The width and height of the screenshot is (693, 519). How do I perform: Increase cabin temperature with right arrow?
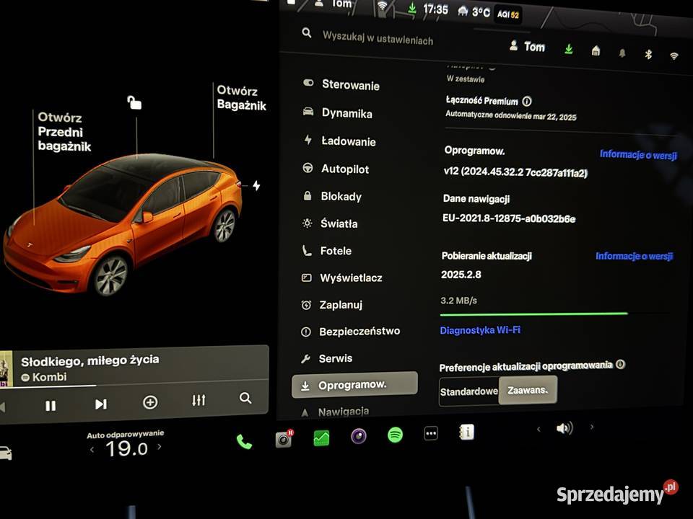[x=159, y=447]
